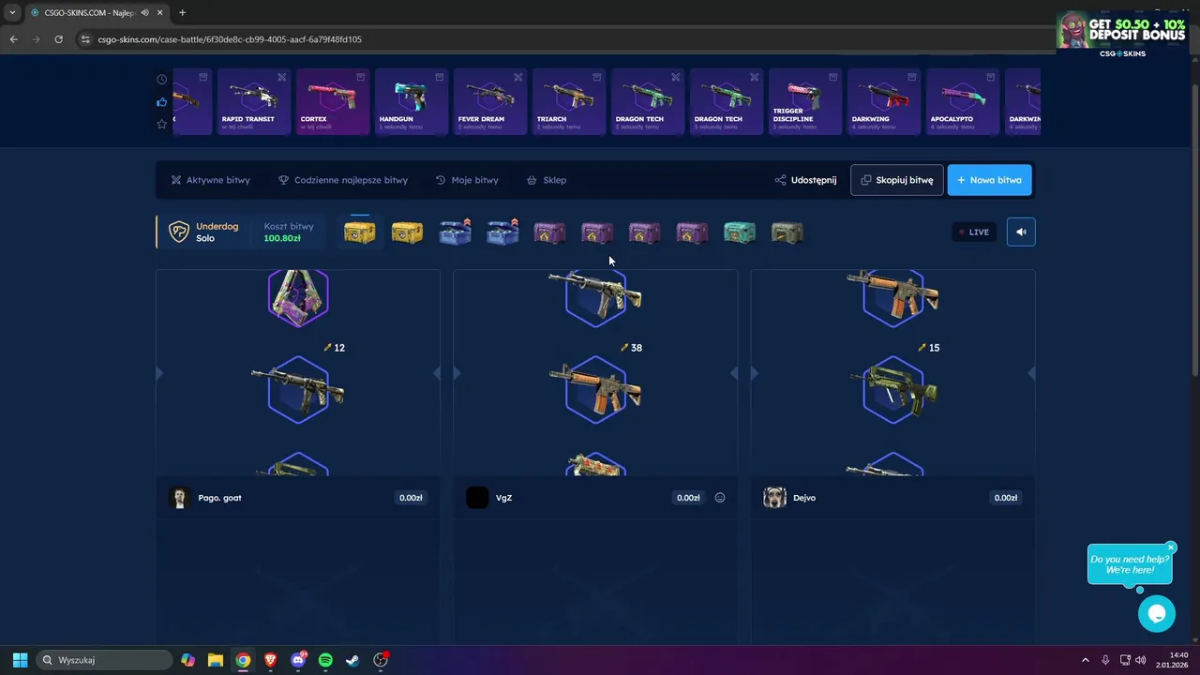Click the bullet count 12 in Pago. goat's column

(x=335, y=348)
